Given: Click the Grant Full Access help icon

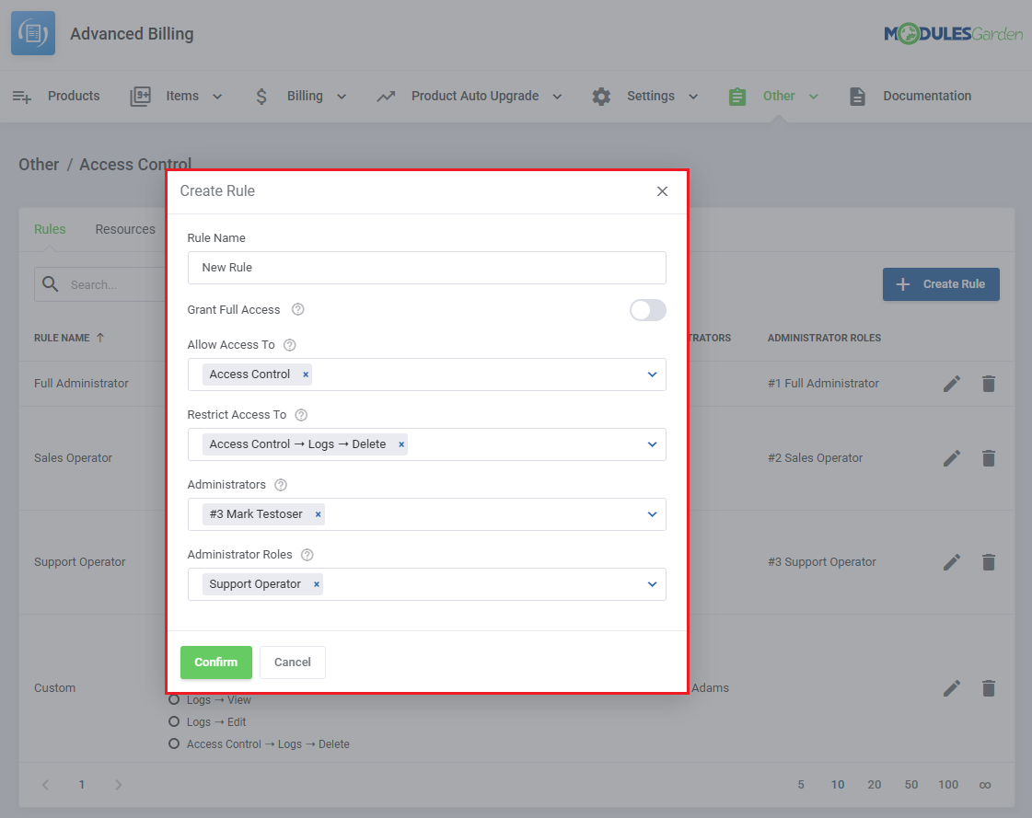Looking at the screenshot, I should (297, 310).
